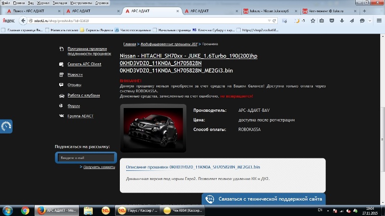The image size is (385, 216).
Task: Open the downloads arrow icon
Action: [x=342, y=21]
